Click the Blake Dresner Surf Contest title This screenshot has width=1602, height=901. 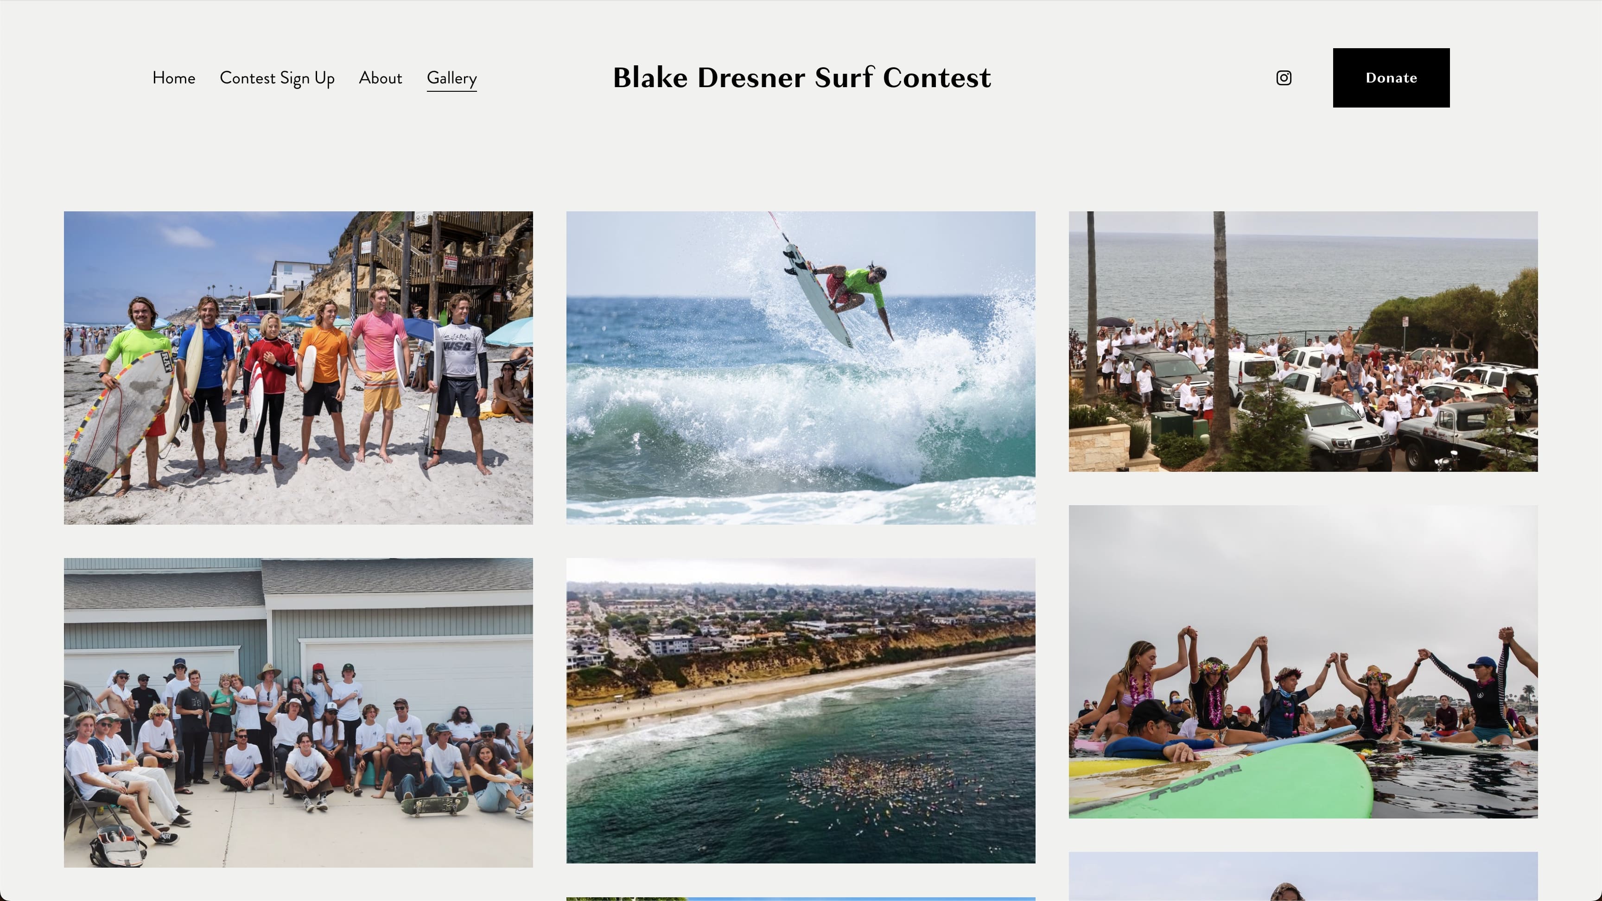[801, 77]
